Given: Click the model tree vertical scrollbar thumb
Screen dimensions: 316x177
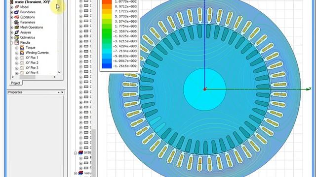Looking at the screenshot, I should click(94, 152).
